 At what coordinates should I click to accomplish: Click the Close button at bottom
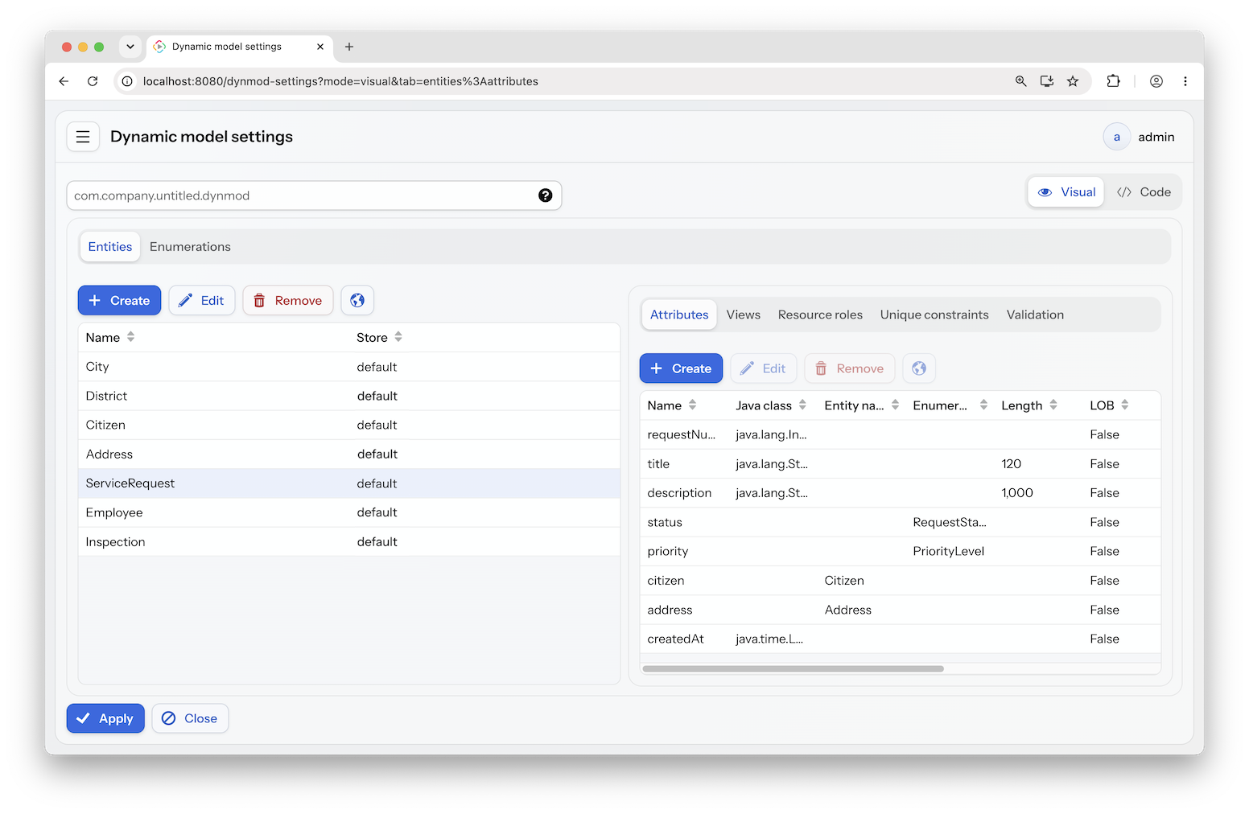190,718
